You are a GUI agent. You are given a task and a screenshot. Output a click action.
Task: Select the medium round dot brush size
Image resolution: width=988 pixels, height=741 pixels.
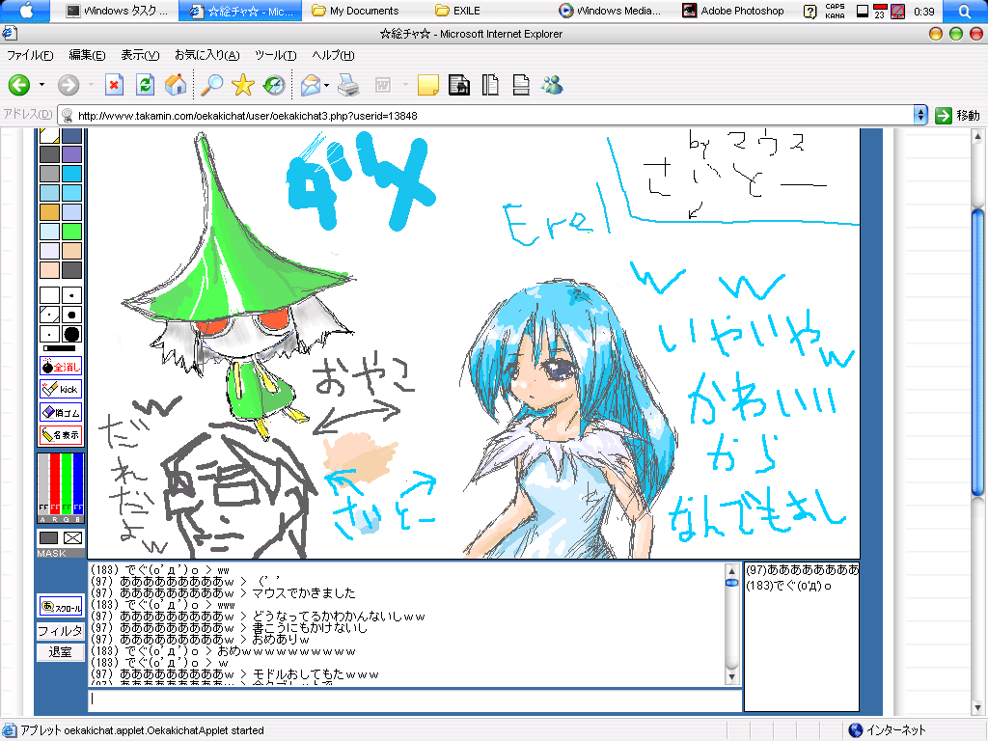pyautogui.click(x=71, y=315)
